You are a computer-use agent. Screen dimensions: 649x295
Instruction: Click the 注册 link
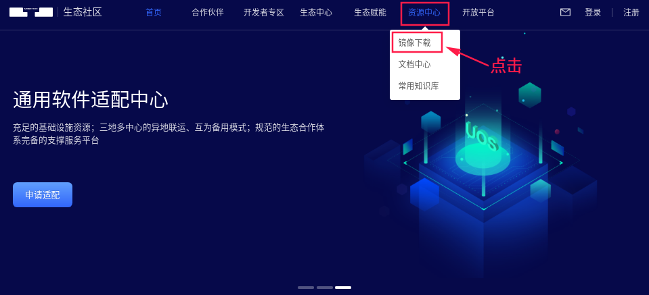coord(631,12)
